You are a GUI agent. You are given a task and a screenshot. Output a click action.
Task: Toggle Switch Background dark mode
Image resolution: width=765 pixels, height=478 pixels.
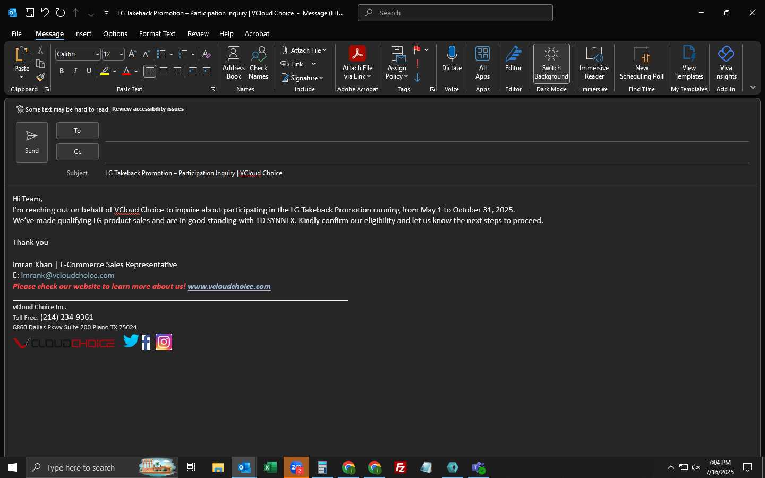pyautogui.click(x=551, y=63)
